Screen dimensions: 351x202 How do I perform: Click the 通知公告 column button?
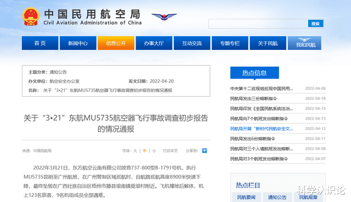[277, 197]
